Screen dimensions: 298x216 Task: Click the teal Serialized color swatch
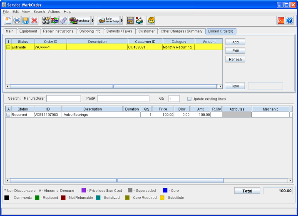coord(98,198)
